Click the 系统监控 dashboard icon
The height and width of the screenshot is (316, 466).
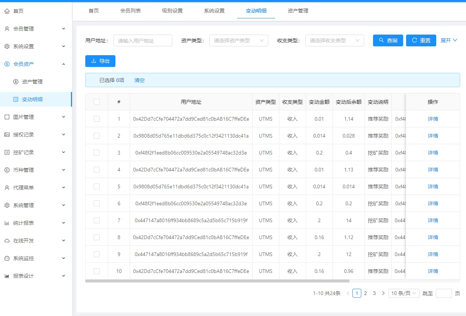point(7,258)
